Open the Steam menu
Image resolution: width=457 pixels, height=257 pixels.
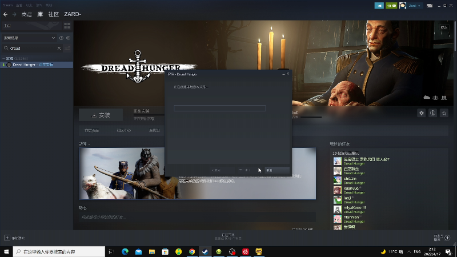tap(8, 5)
